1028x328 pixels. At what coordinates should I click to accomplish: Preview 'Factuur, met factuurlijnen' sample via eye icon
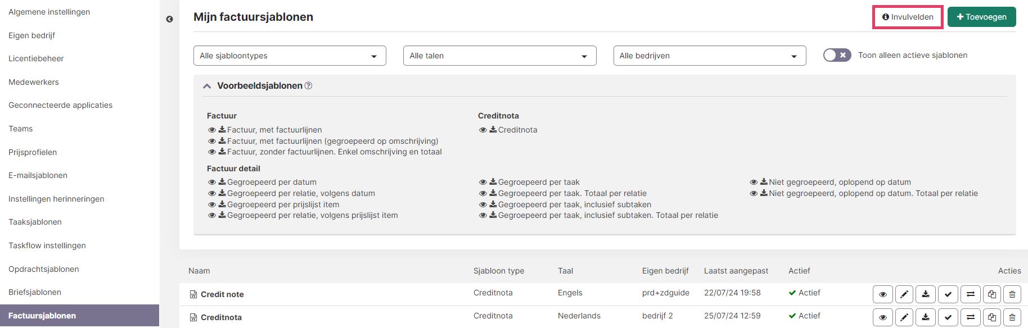click(212, 130)
